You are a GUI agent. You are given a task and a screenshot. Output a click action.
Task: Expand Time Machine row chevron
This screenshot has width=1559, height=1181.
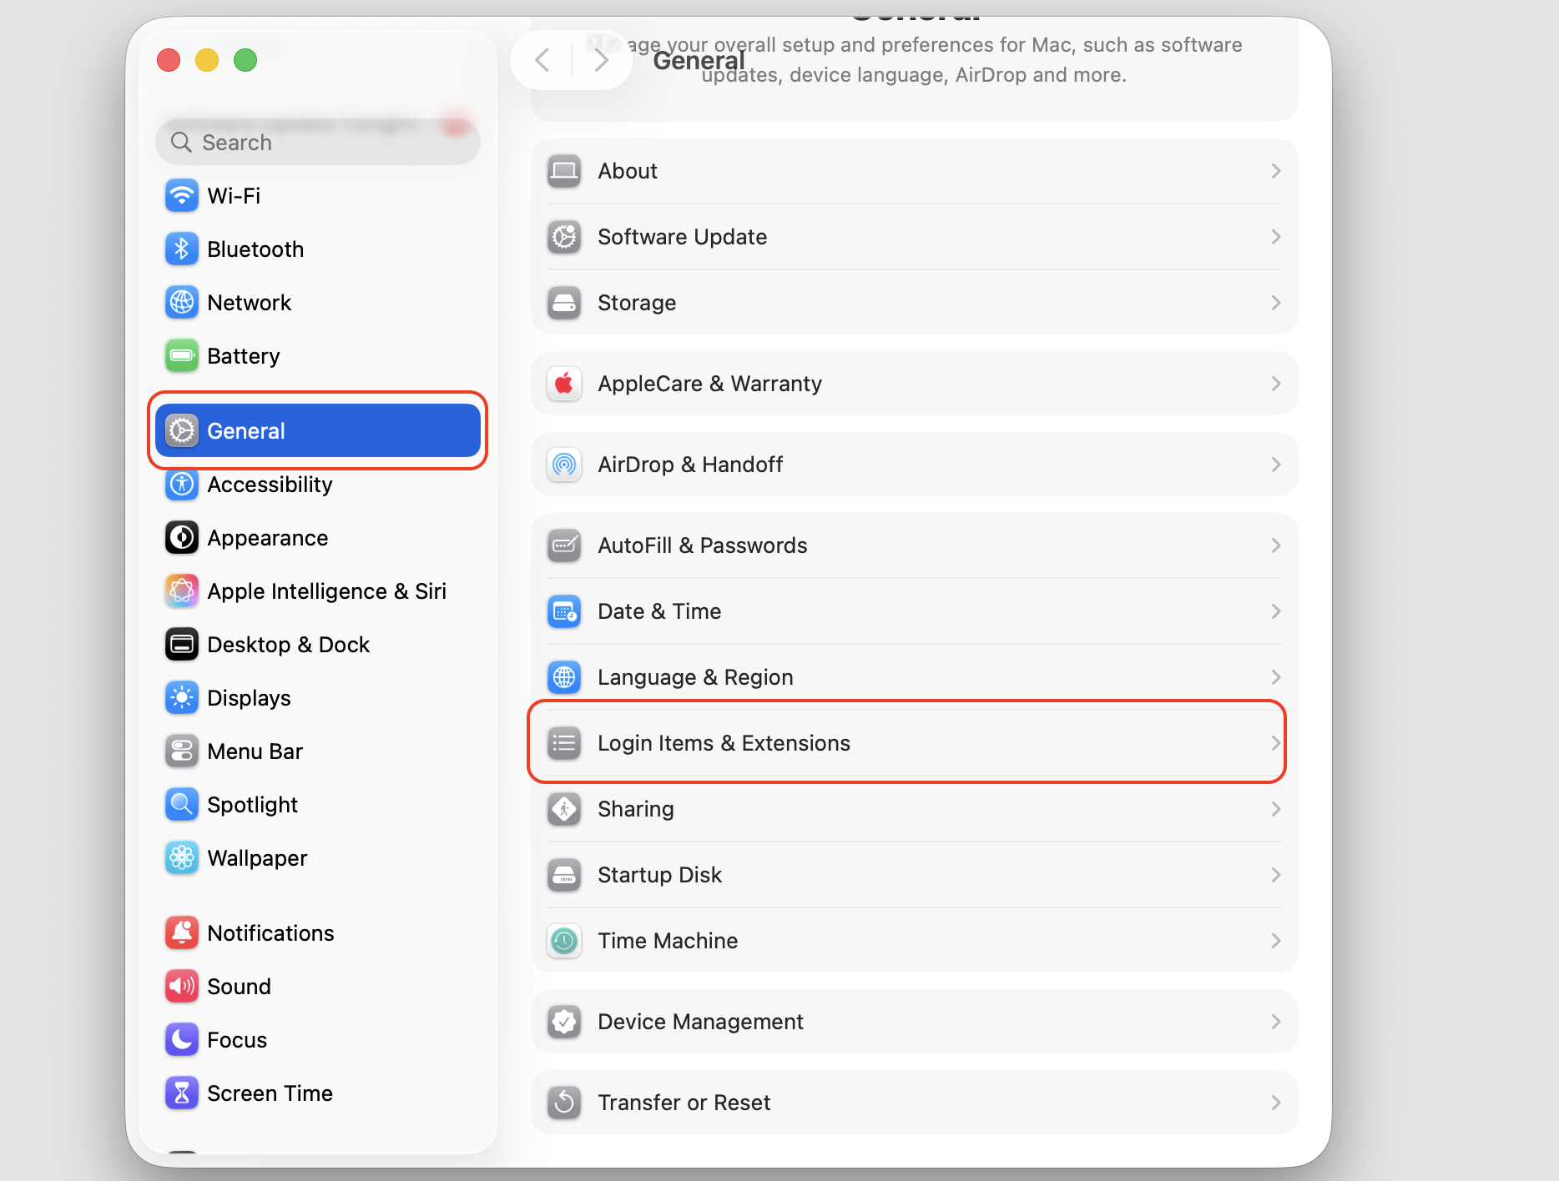tap(1275, 941)
